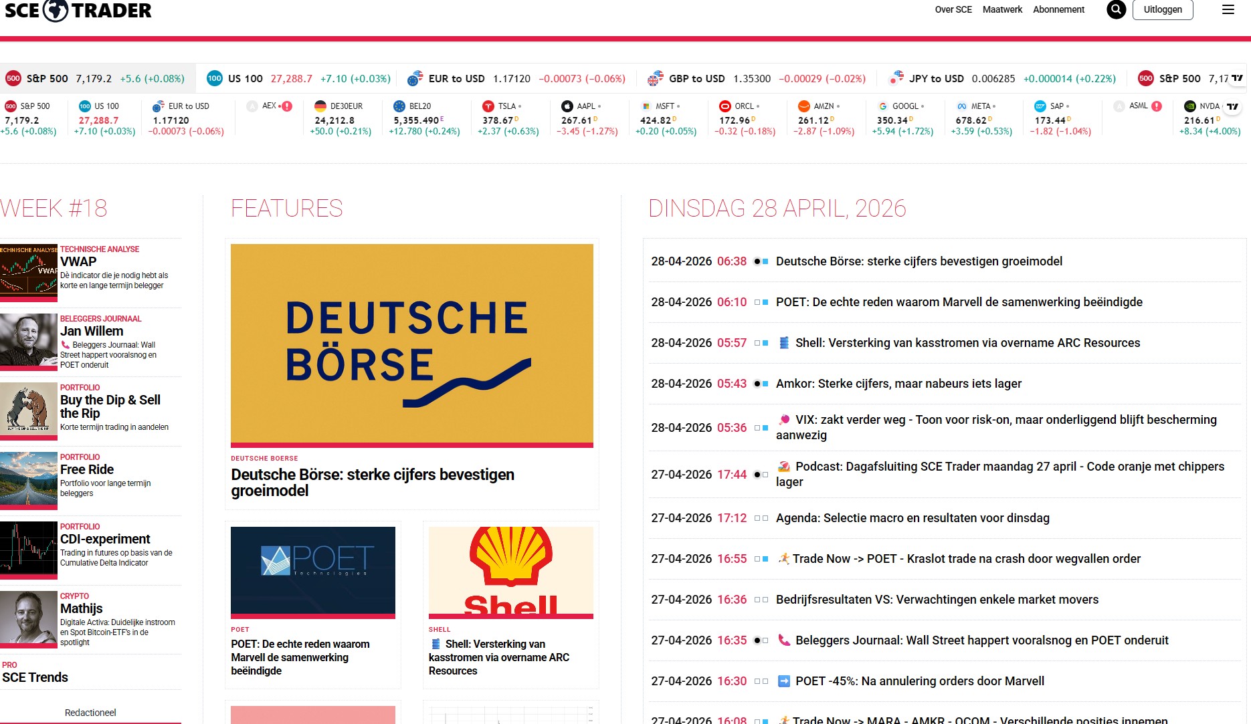The width and height of the screenshot is (1251, 724).
Task: Select the AAPL ticker icon
Action: click(x=567, y=106)
